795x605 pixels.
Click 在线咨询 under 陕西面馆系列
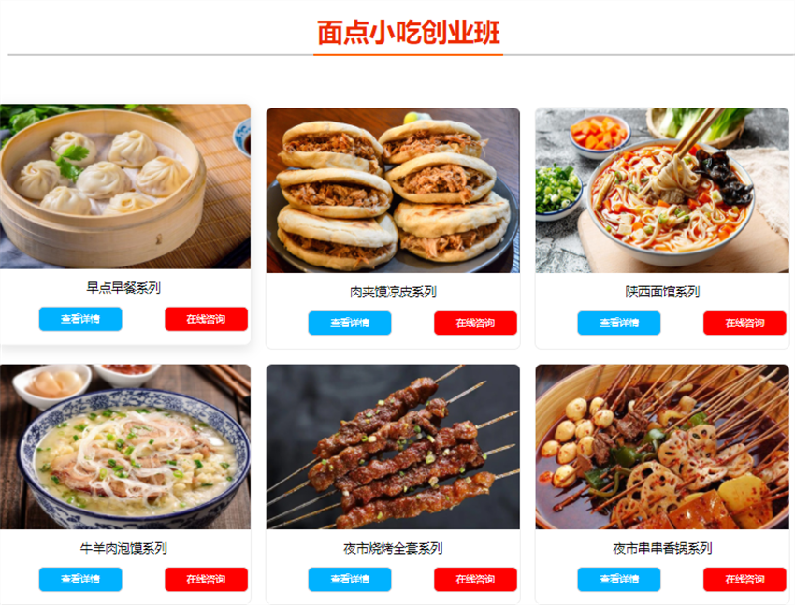click(x=744, y=323)
